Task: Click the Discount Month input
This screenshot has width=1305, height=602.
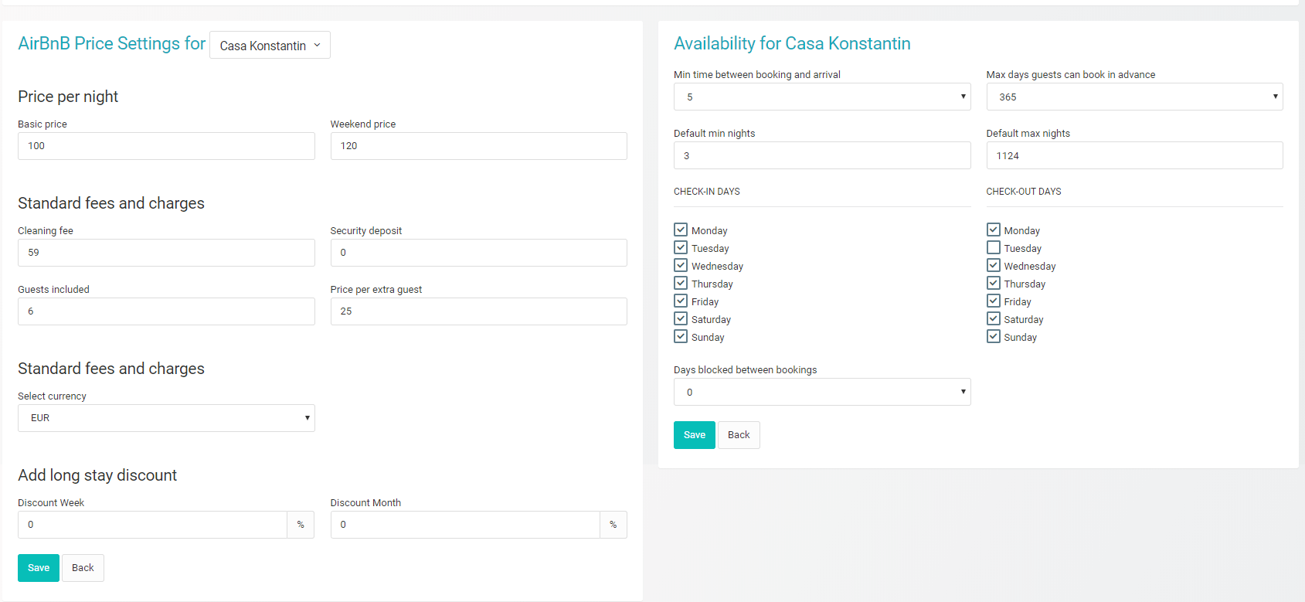Action: pyautogui.click(x=465, y=525)
